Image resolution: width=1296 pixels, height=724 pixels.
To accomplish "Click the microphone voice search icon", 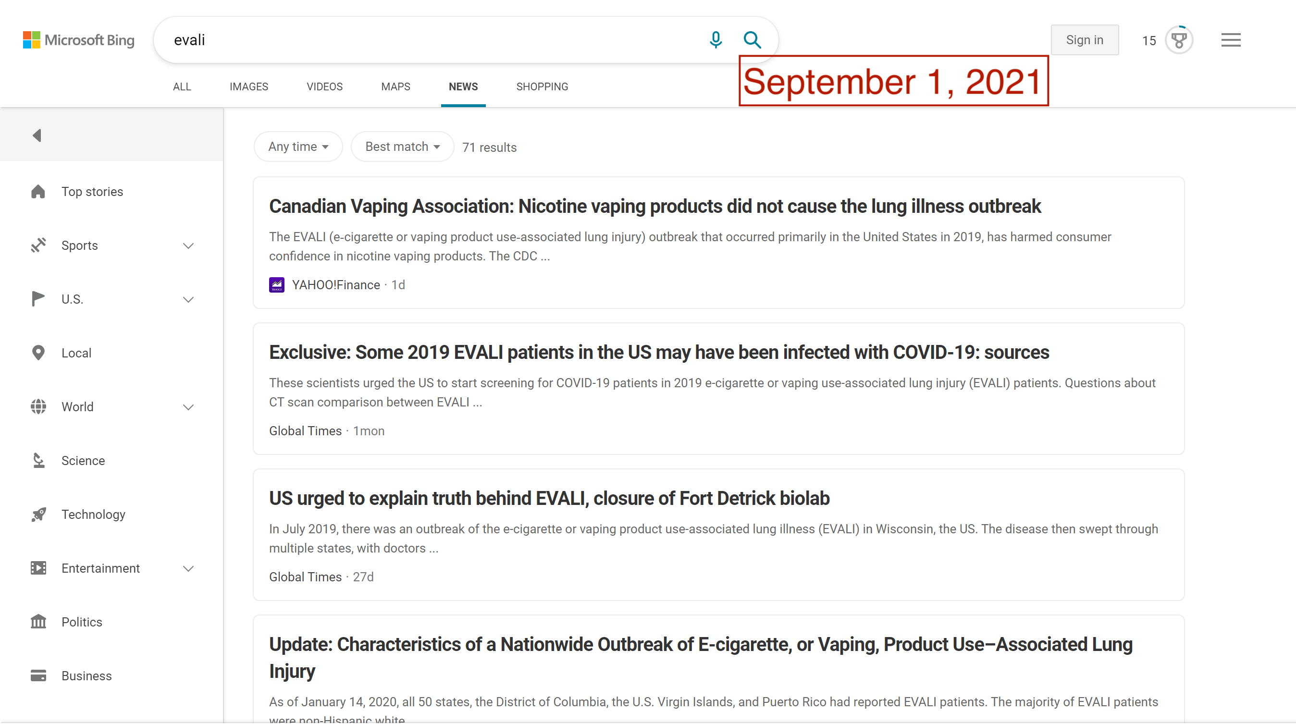I will coord(716,40).
